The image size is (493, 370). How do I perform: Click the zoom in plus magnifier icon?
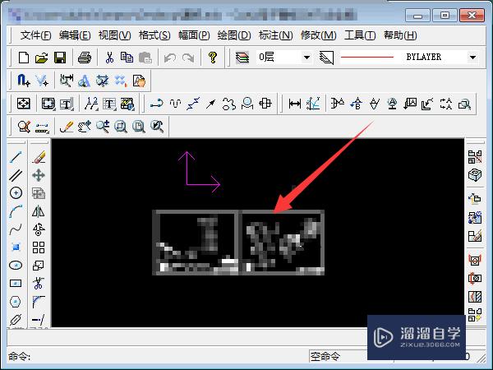(103, 127)
